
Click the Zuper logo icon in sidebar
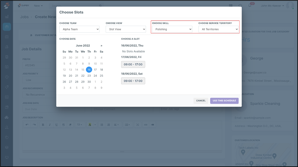7,6
